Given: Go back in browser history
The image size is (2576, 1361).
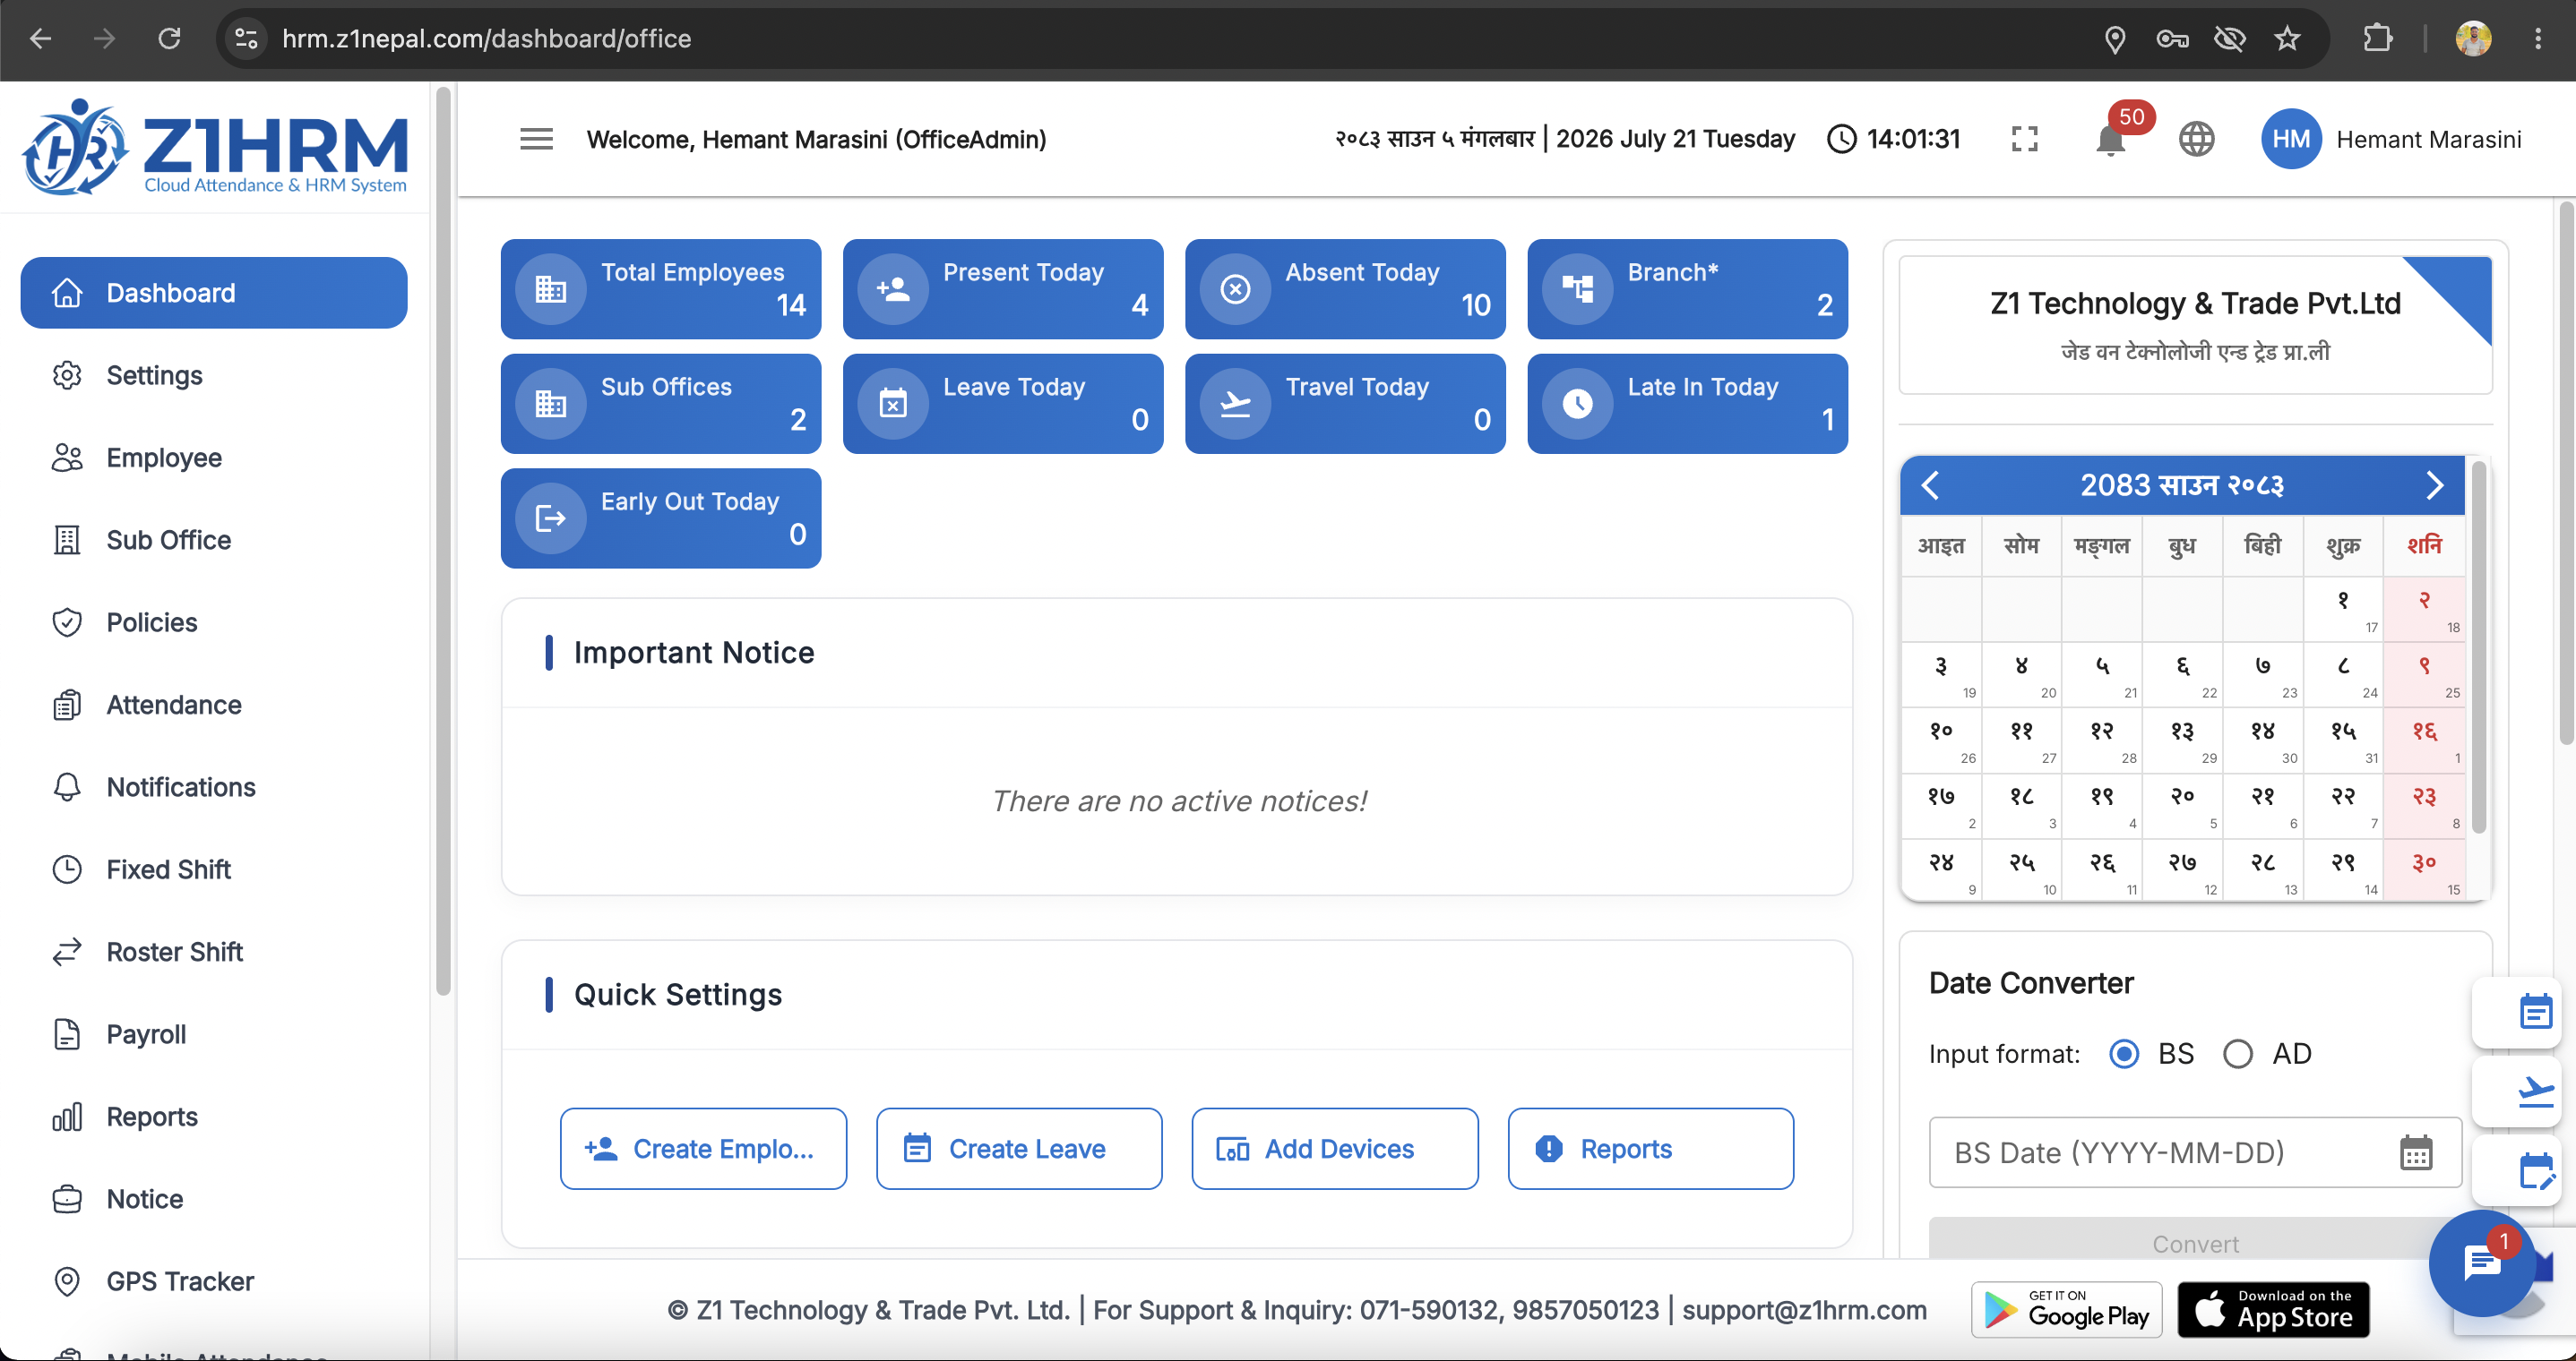Looking at the screenshot, I should click(40, 39).
